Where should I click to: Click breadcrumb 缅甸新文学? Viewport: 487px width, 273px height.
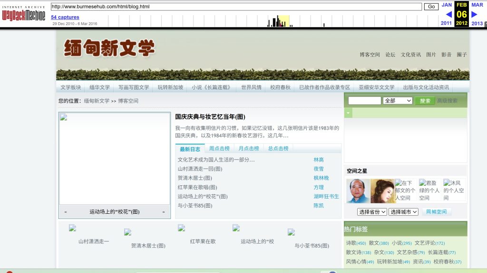[x=97, y=101]
